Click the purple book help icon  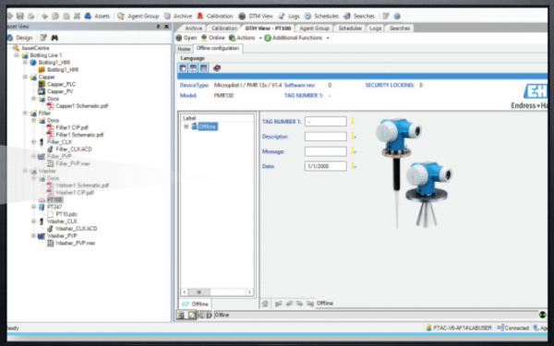(217, 68)
